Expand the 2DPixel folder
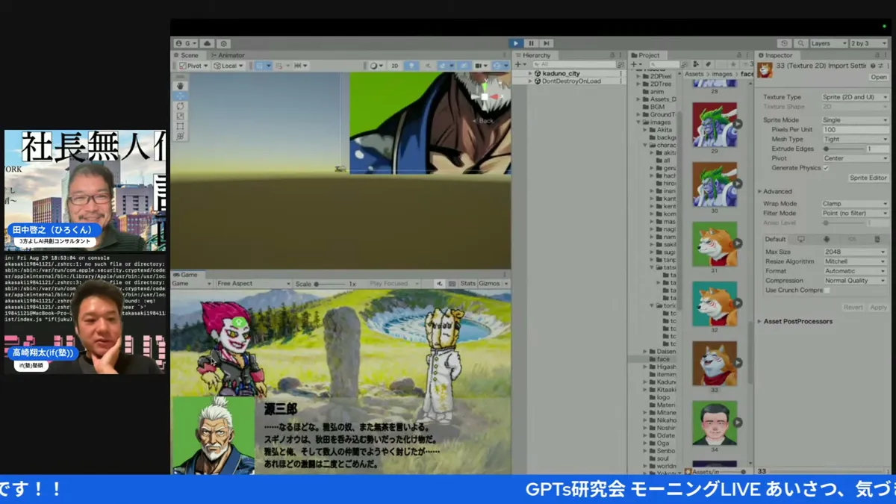The width and height of the screenshot is (896, 504). pos(638,76)
